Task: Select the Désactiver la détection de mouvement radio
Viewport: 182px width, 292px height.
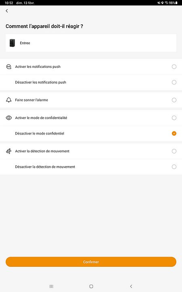Action: click(174, 167)
